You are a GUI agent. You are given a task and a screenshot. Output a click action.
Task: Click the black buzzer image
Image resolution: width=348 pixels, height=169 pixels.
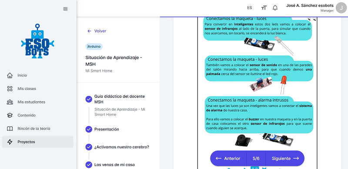pyautogui.click(x=244, y=140)
